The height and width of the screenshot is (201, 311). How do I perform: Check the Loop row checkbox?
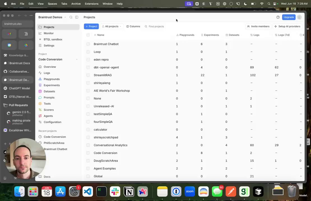coord(88,52)
